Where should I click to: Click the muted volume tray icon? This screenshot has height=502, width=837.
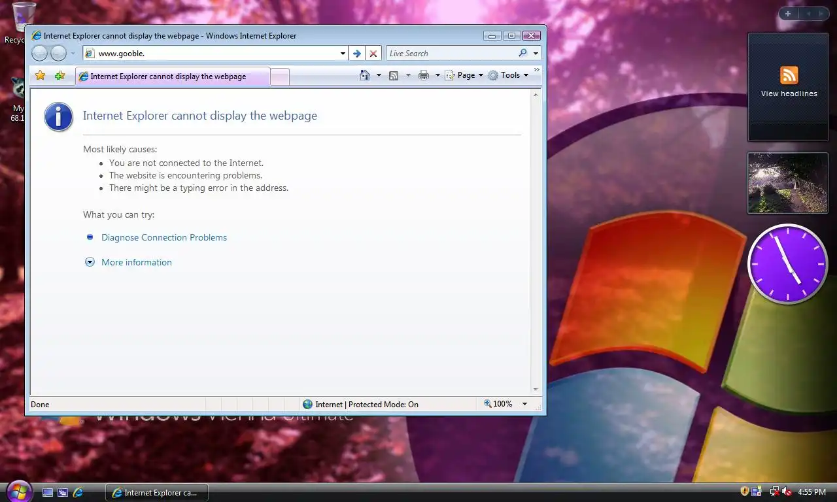[x=787, y=492]
